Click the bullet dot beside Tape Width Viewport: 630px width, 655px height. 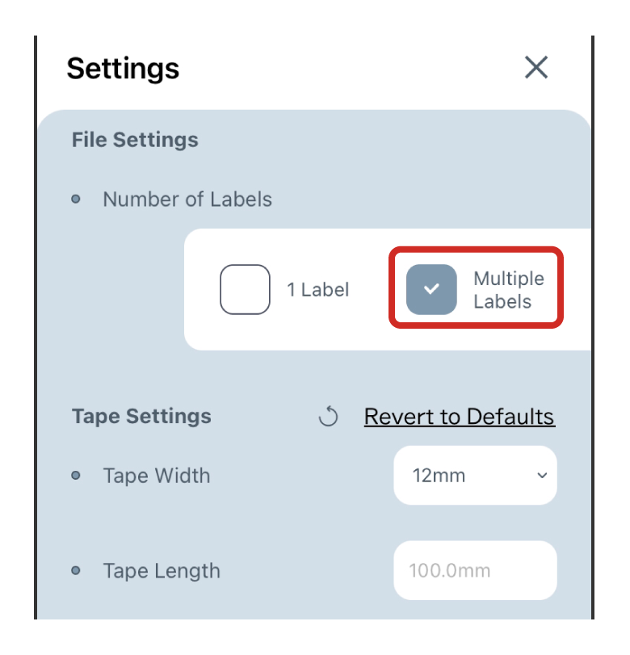(76, 476)
